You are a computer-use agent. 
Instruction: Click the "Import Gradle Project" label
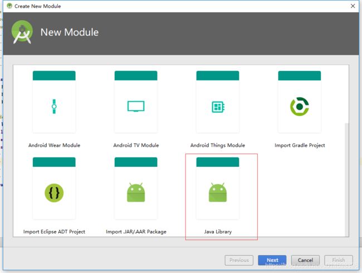pyautogui.click(x=300, y=145)
